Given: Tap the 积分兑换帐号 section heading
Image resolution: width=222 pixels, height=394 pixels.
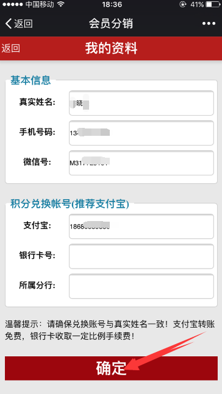Looking at the screenshot, I should (x=70, y=204).
